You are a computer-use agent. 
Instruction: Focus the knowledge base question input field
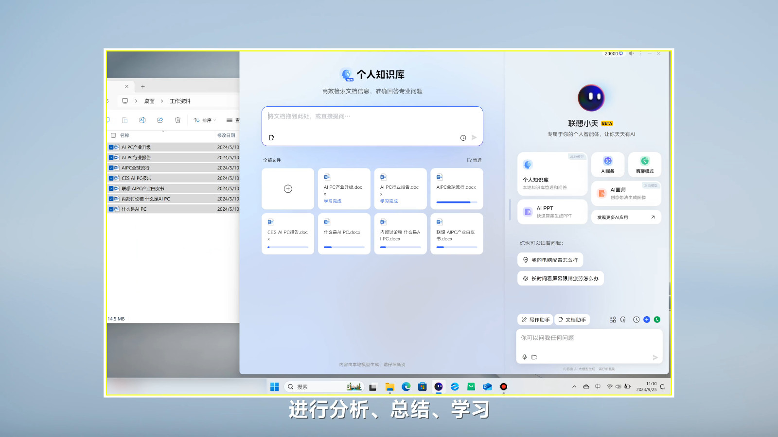pos(372,126)
